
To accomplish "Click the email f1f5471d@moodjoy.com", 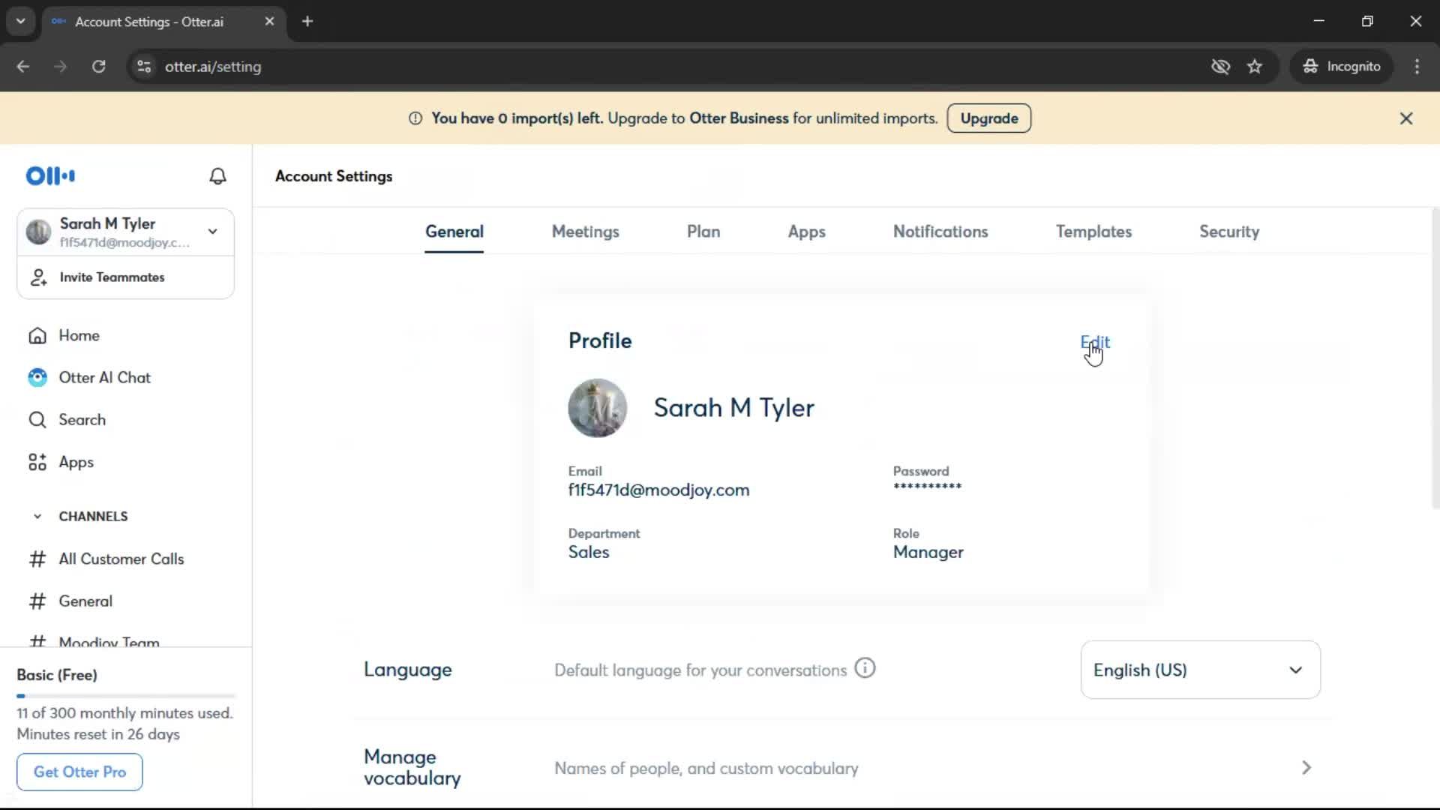I will pos(658,490).
